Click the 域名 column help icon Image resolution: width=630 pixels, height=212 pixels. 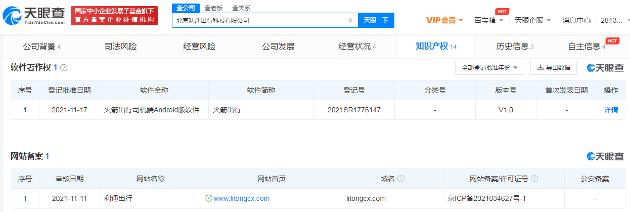point(401,179)
